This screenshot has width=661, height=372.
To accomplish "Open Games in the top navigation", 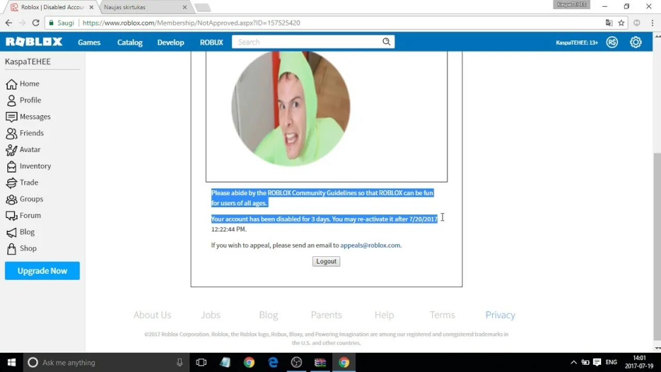I will [89, 42].
